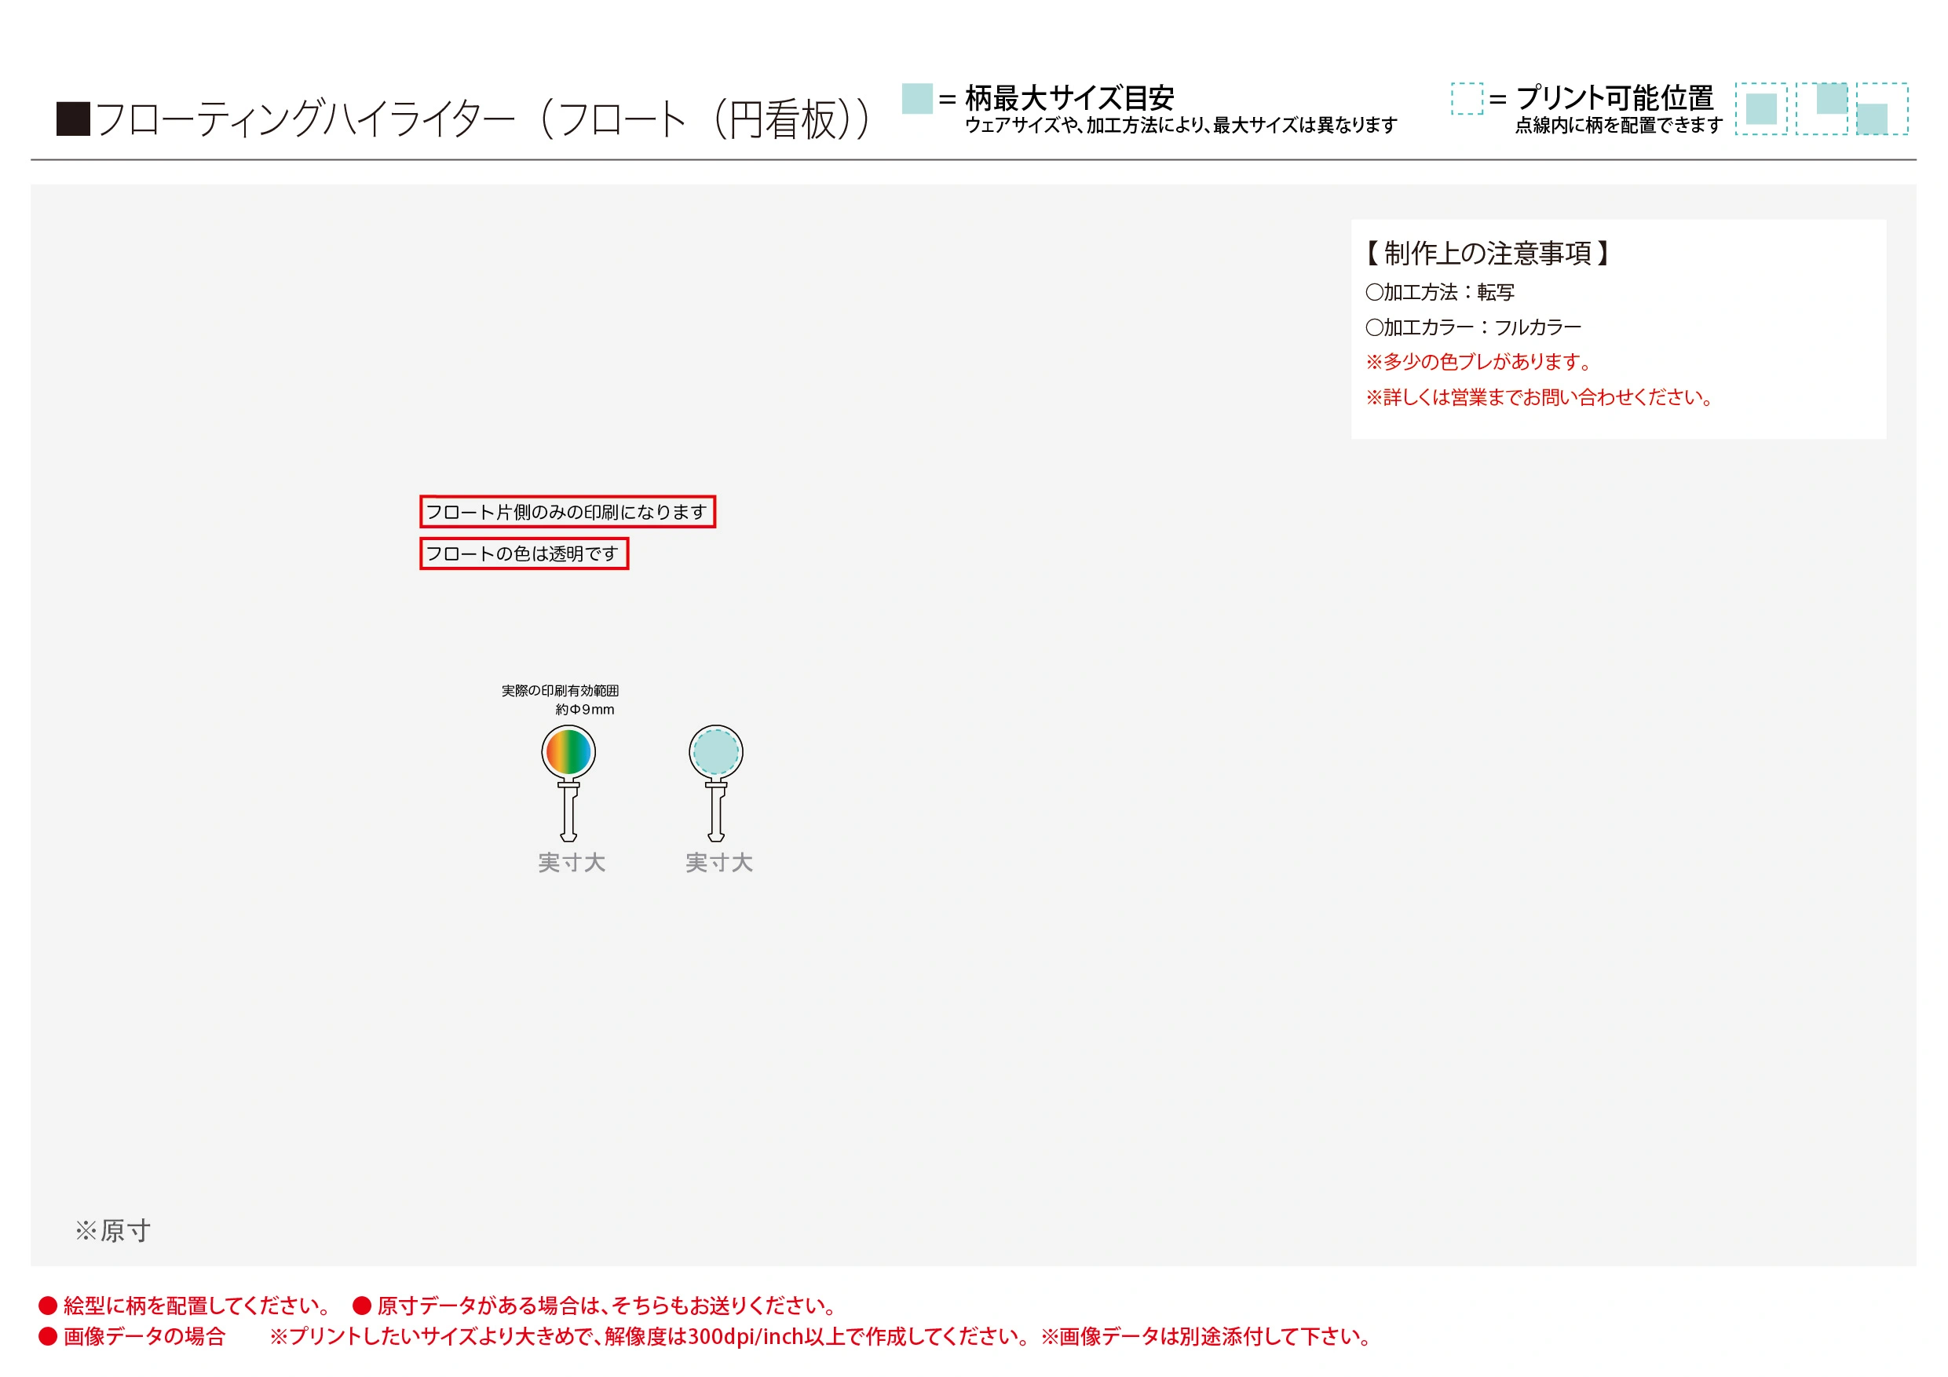
Task: Click the red bullet before 画像データの場合
Action: [x=48, y=1336]
